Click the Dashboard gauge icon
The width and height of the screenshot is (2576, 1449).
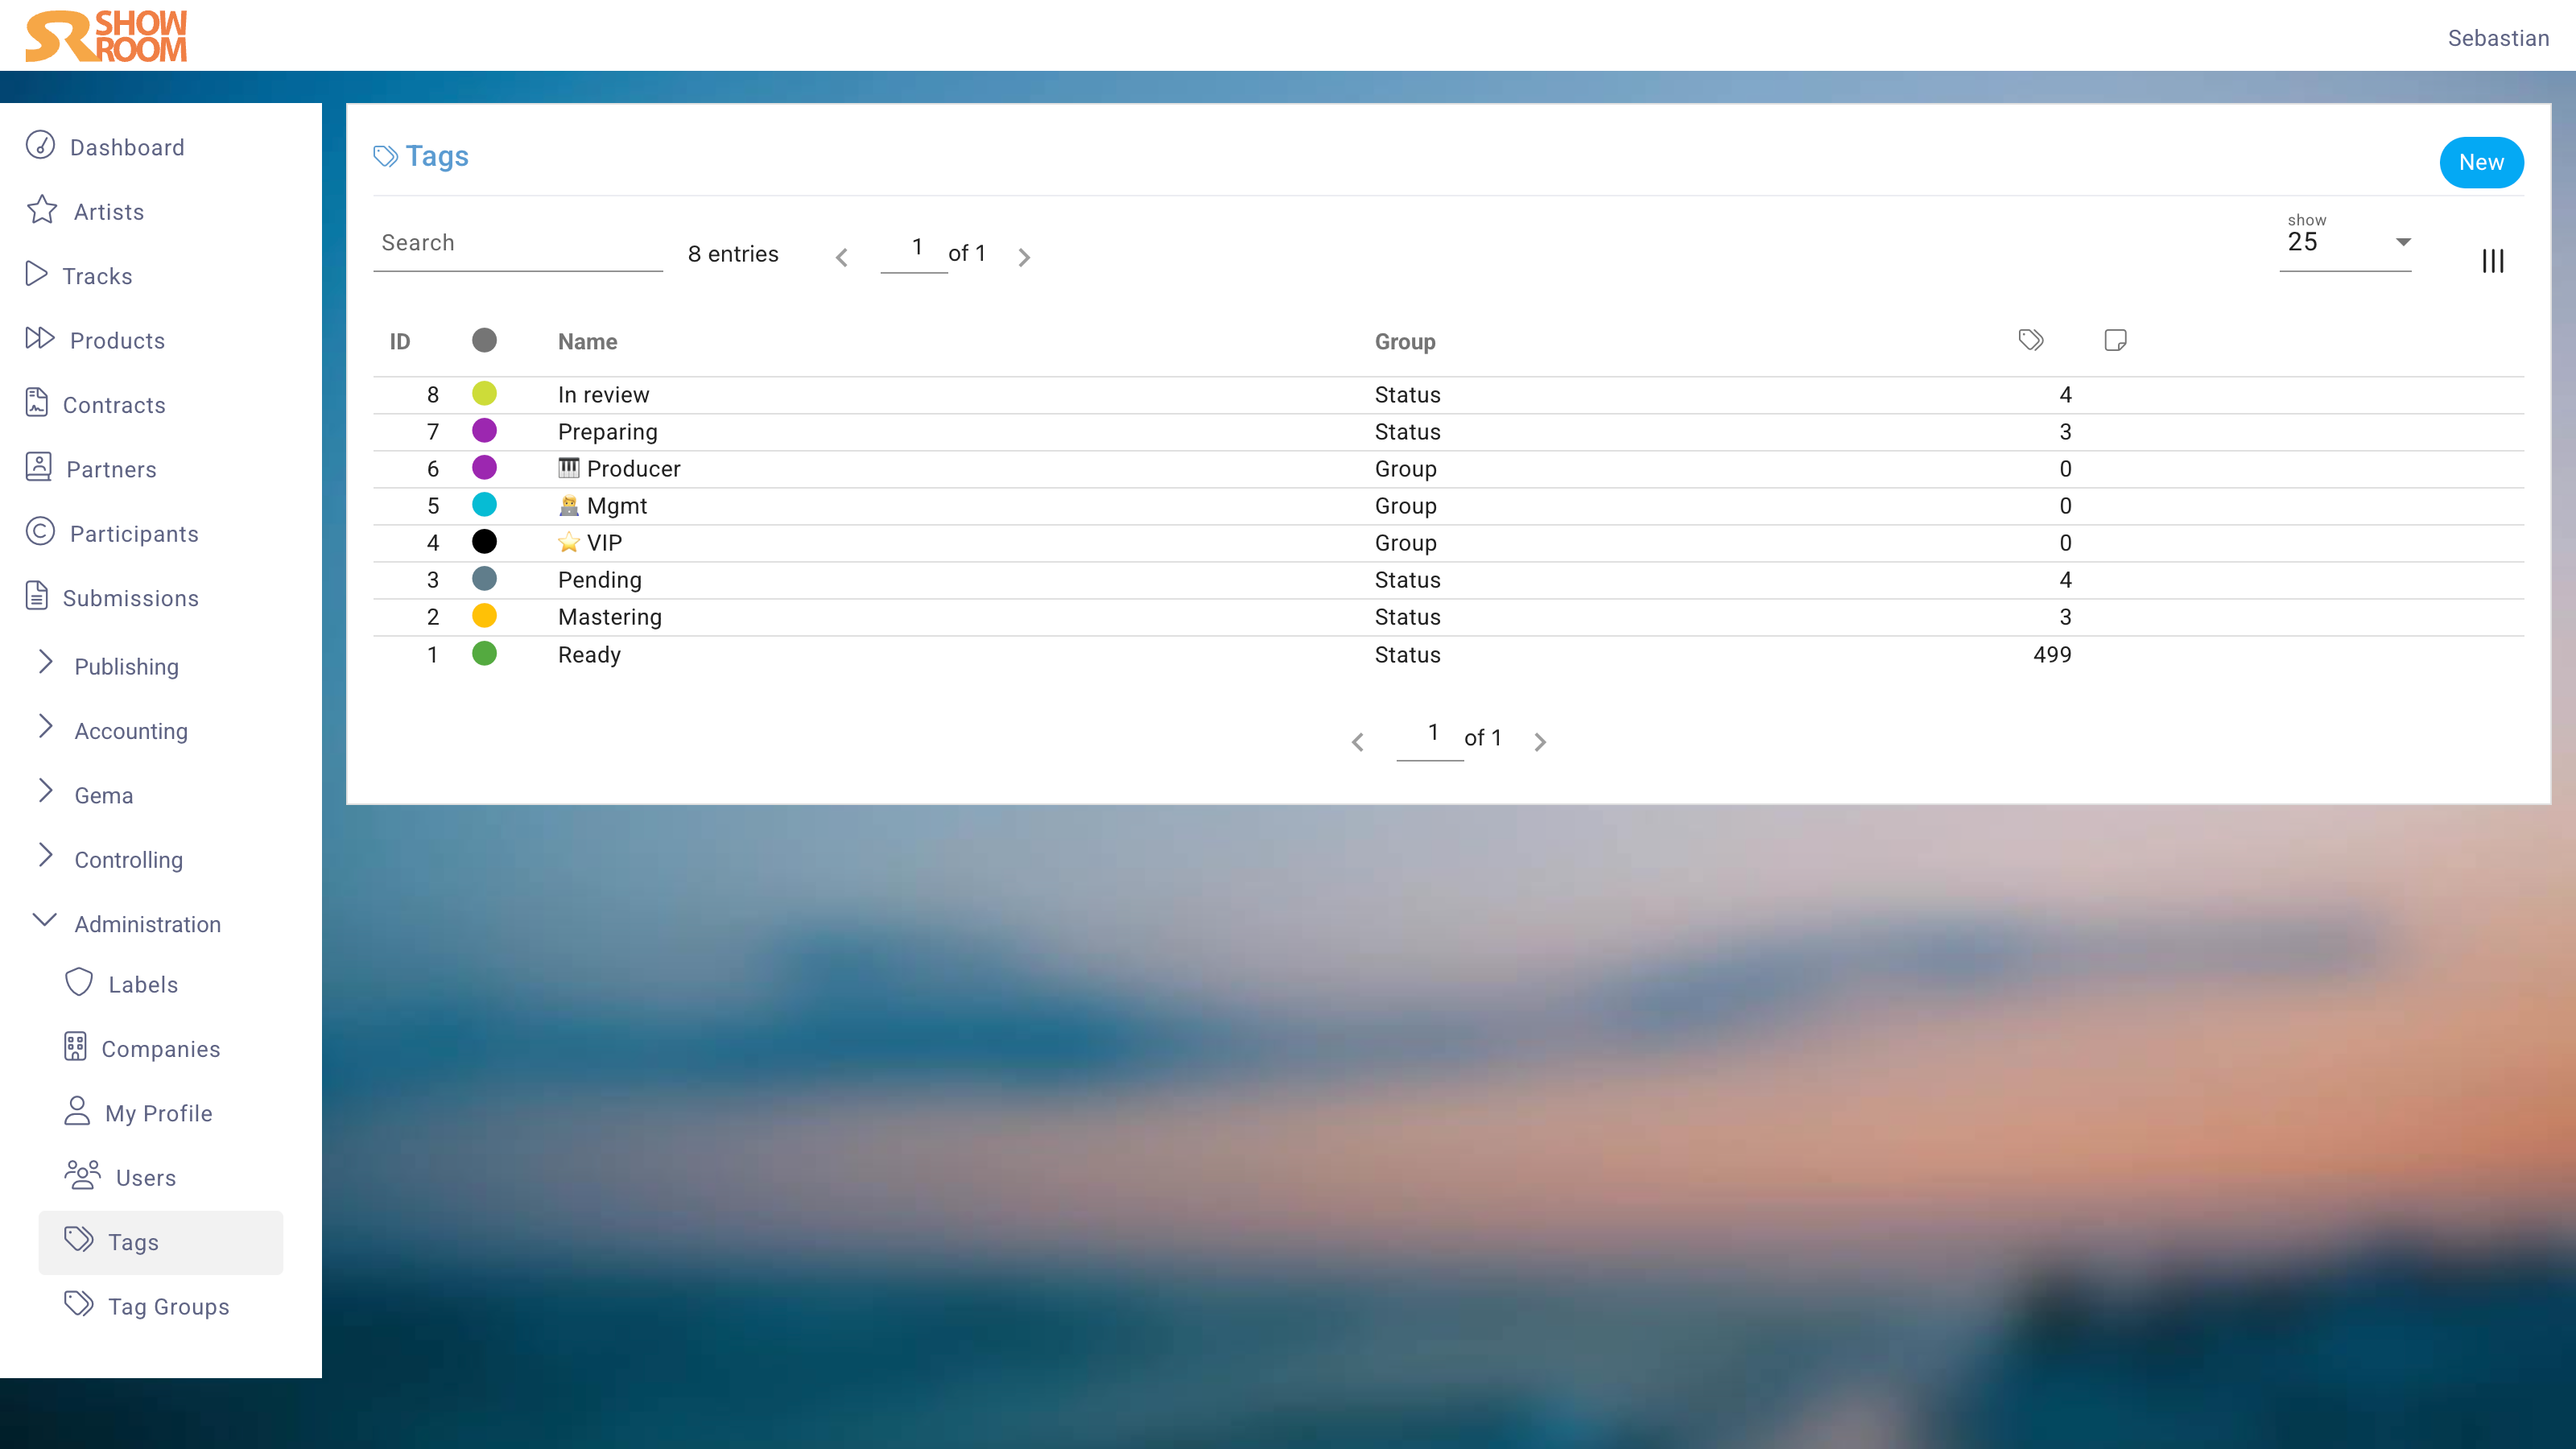(40, 146)
